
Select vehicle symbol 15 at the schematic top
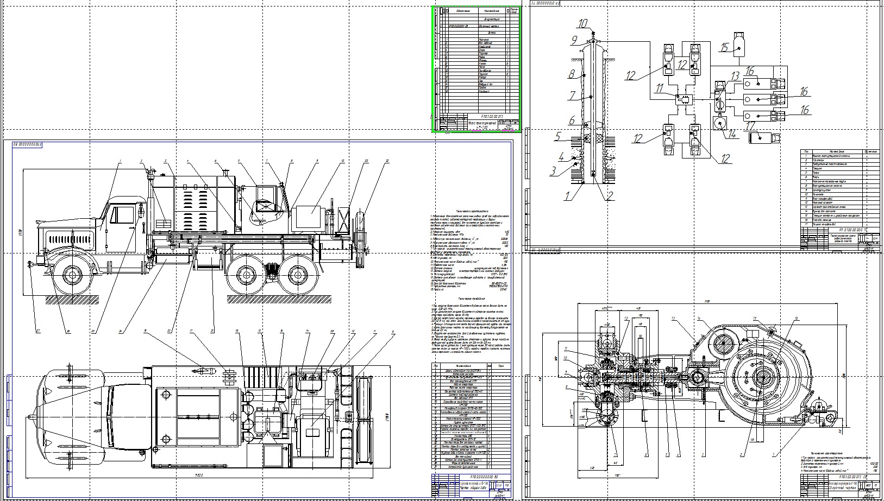(x=738, y=44)
